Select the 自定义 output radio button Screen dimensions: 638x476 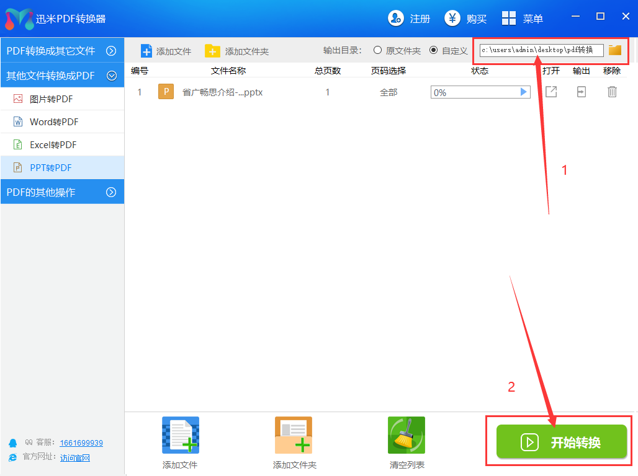coord(433,50)
